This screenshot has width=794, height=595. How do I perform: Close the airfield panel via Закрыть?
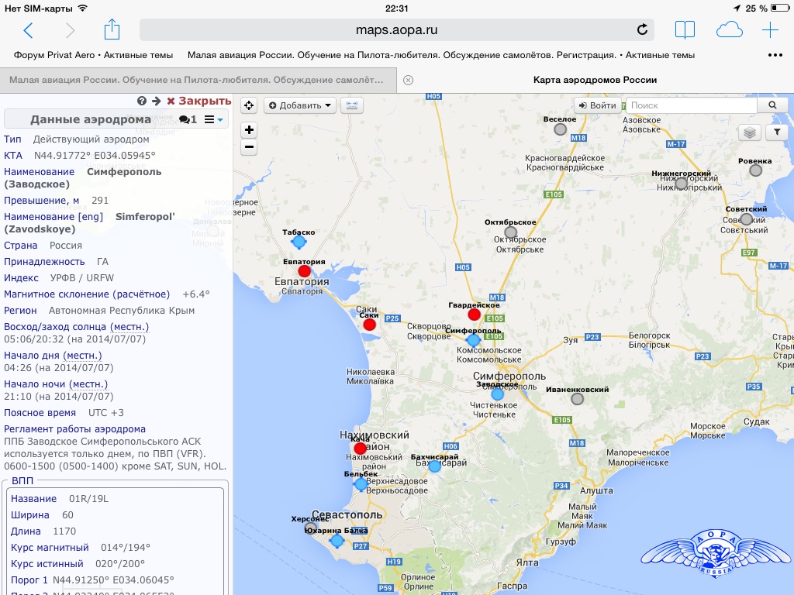click(x=199, y=101)
